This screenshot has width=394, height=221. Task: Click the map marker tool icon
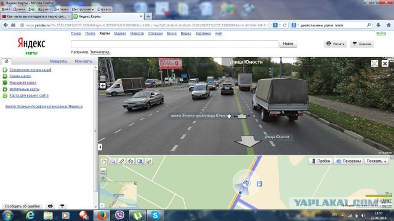tap(140, 161)
